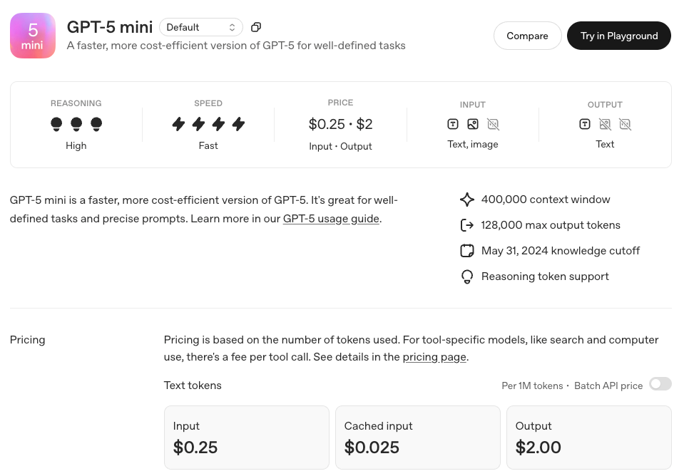Select the Output price card

(588, 438)
